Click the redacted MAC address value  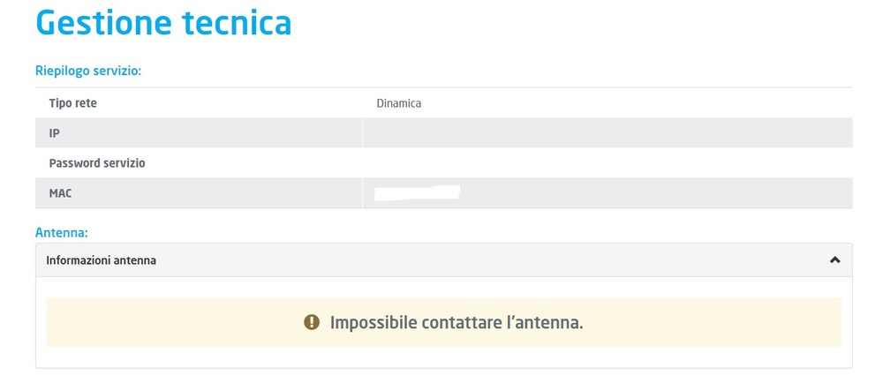click(x=417, y=192)
